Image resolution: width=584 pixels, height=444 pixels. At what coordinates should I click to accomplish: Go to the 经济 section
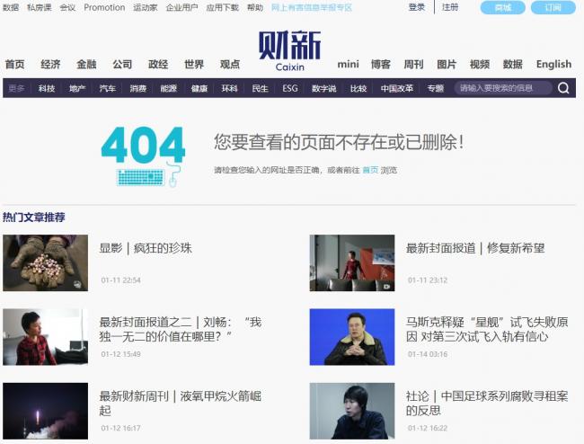[x=50, y=64]
